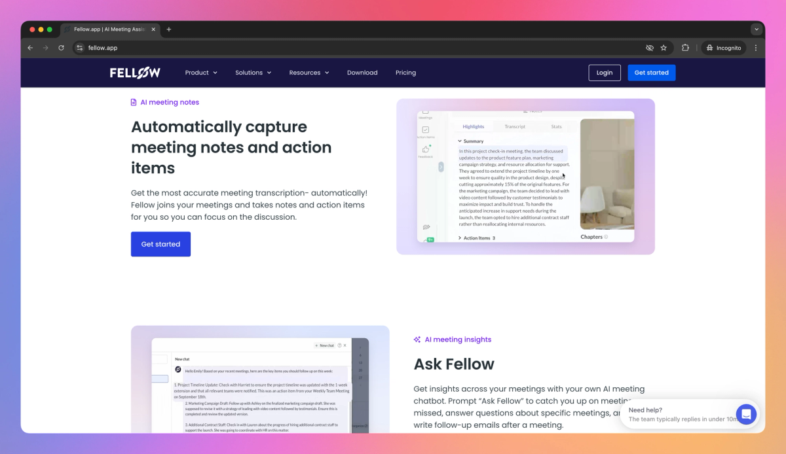Switch to Stats tab in preview

pos(557,126)
